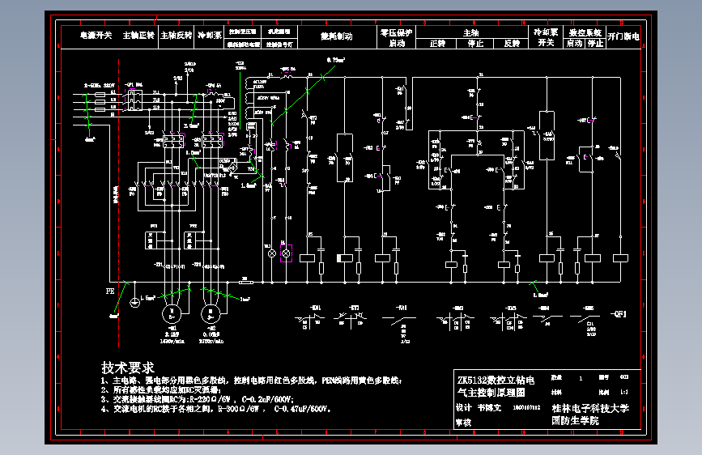Click the 电源开关 header label

(x=96, y=36)
